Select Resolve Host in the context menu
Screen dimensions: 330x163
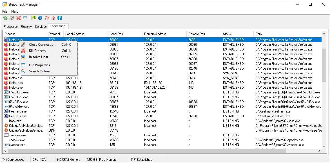click(48, 57)
